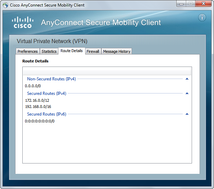Click the Secured Routes (IPv4) group header
214x189 pixels.
pyautogui.click(x=47, y=93)
